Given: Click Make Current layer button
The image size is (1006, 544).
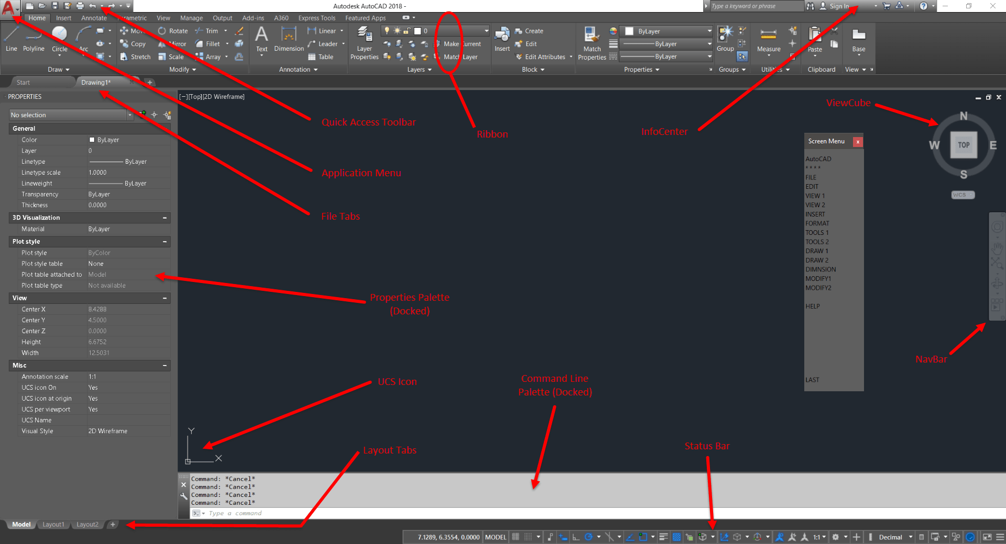Looking at the screenshot, I should pyautogui.click(x=458, y=44).
